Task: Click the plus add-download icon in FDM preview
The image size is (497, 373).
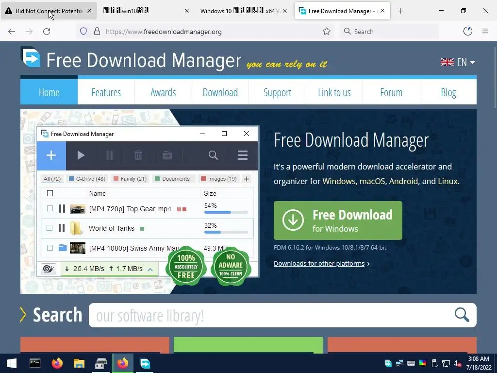Action: [x=51, y=155]
